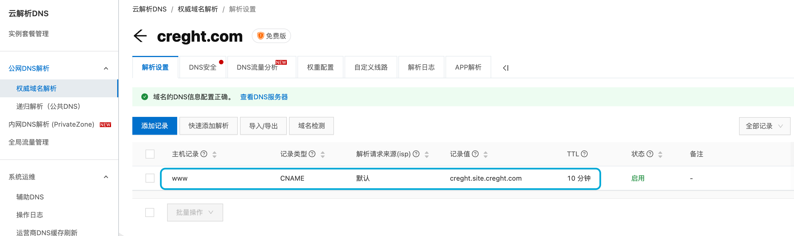Click the back arrow next to creght.com
Viewport: 794px width, 236px height.
pos(140,36)
